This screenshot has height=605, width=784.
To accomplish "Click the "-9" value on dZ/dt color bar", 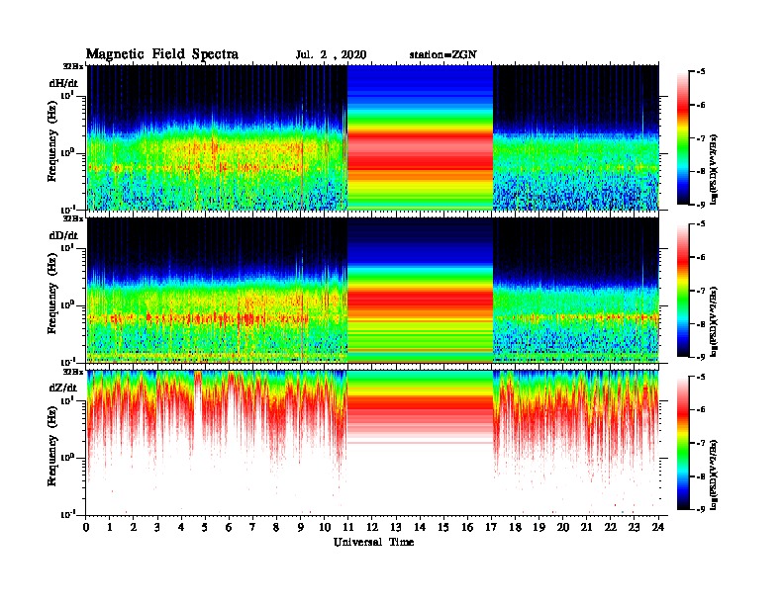I will tap(701, 509).
